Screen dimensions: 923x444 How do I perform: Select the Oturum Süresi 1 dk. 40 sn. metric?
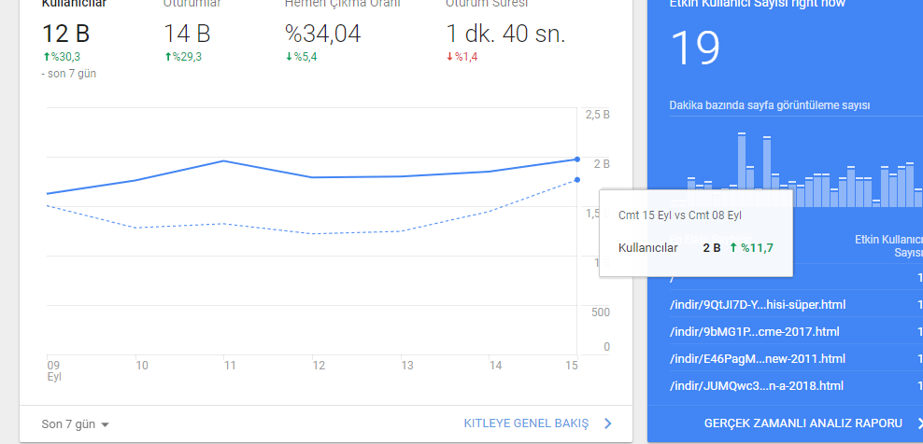(505, 33)
